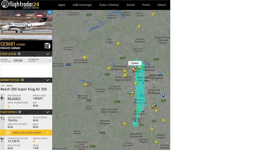Open the aircraft photo external link icon
The image size is (265, 150).
[50, 37]
